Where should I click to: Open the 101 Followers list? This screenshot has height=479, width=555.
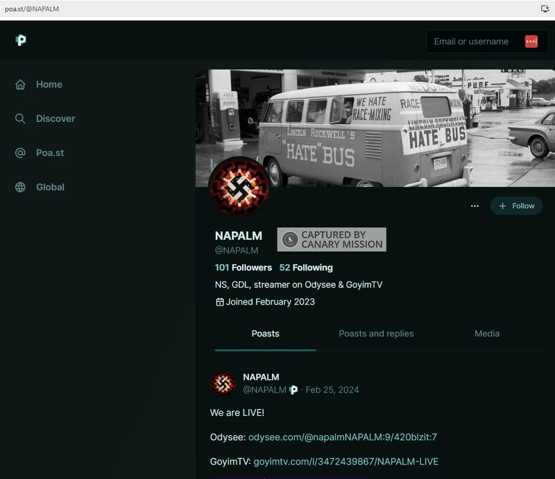point(244,267)
